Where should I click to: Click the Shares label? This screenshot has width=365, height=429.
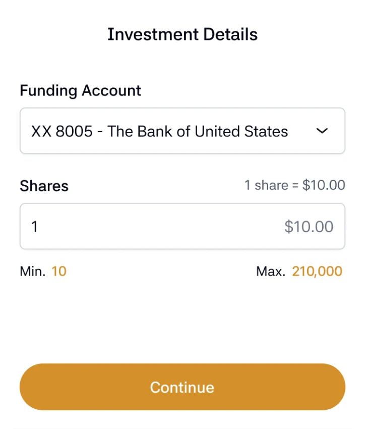coord(44,186)
